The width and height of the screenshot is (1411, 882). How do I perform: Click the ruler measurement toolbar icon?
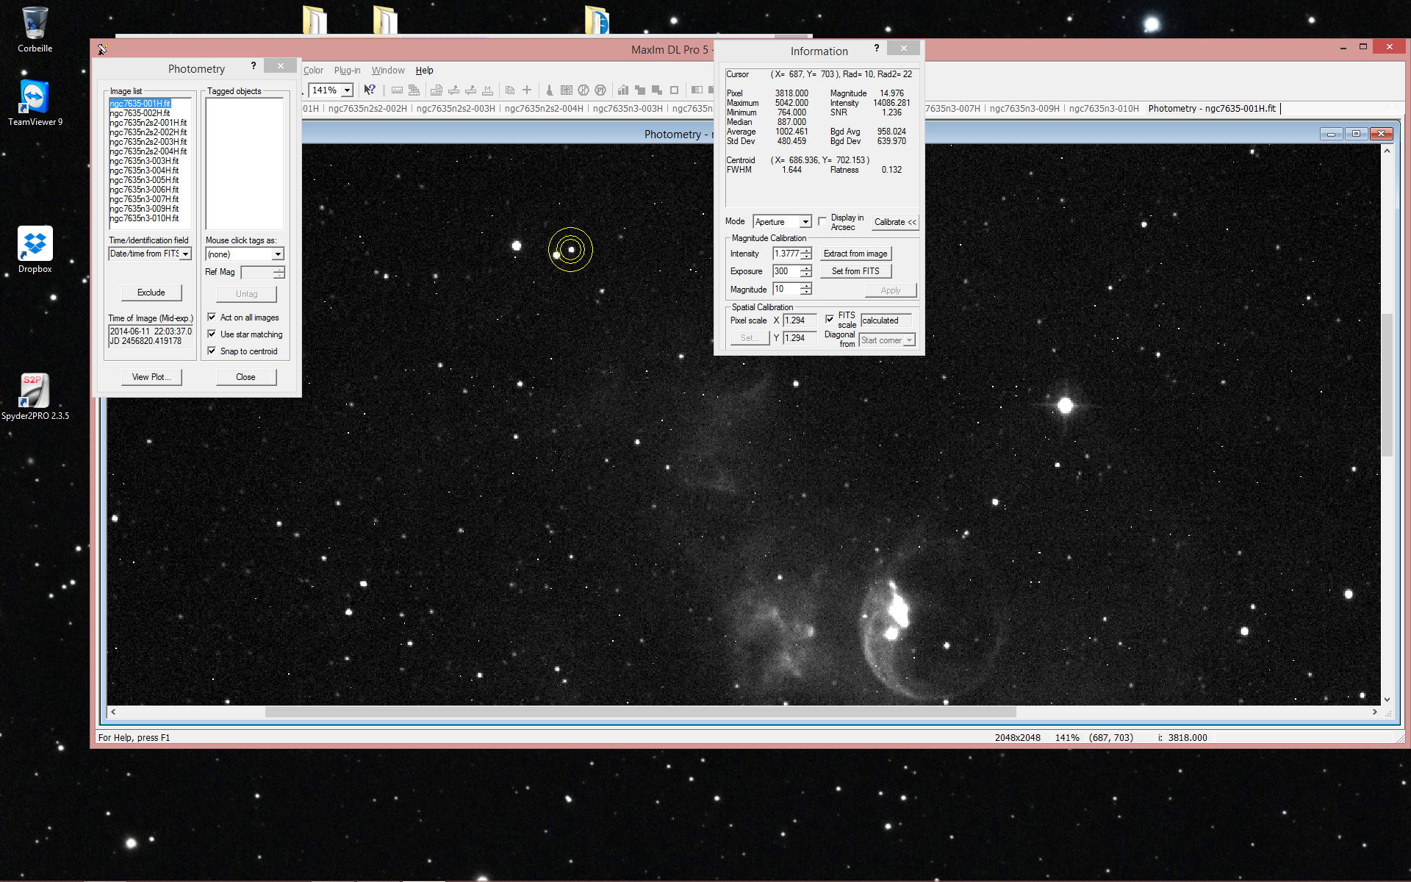pos(397,90)
